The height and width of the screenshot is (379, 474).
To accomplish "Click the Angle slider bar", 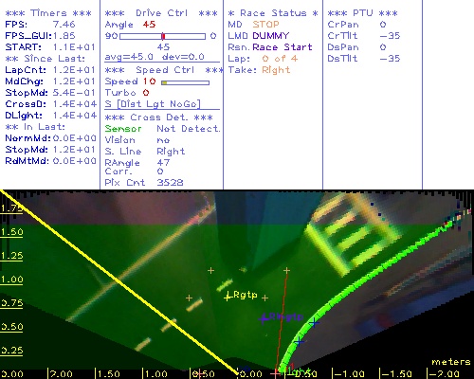I will [x=162, y=36].
